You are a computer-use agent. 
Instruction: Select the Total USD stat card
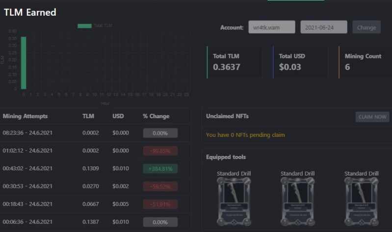(x=300, y=62)
